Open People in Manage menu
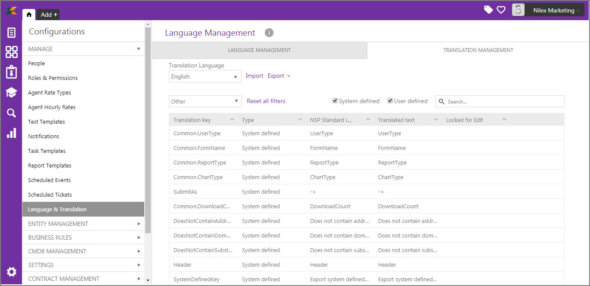The image size is (590, 286). coord(37,63)
